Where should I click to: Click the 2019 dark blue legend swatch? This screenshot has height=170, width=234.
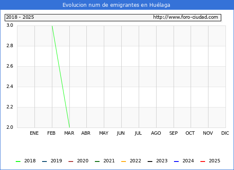45,161
